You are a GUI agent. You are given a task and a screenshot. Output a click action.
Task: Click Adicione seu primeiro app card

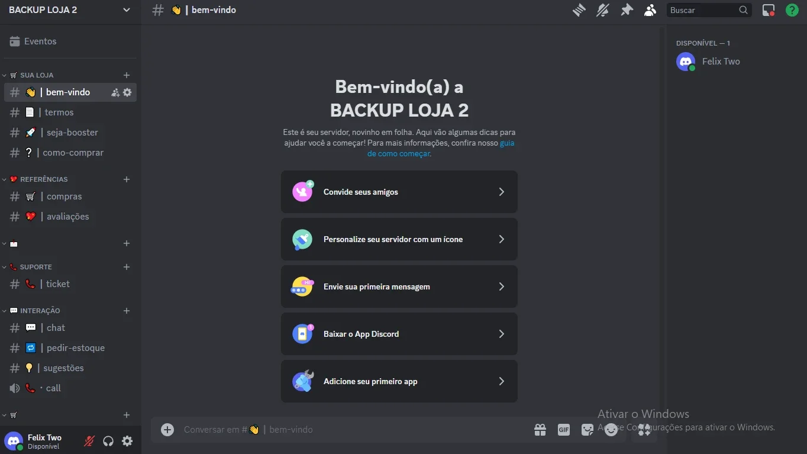[x=399, y=381]
